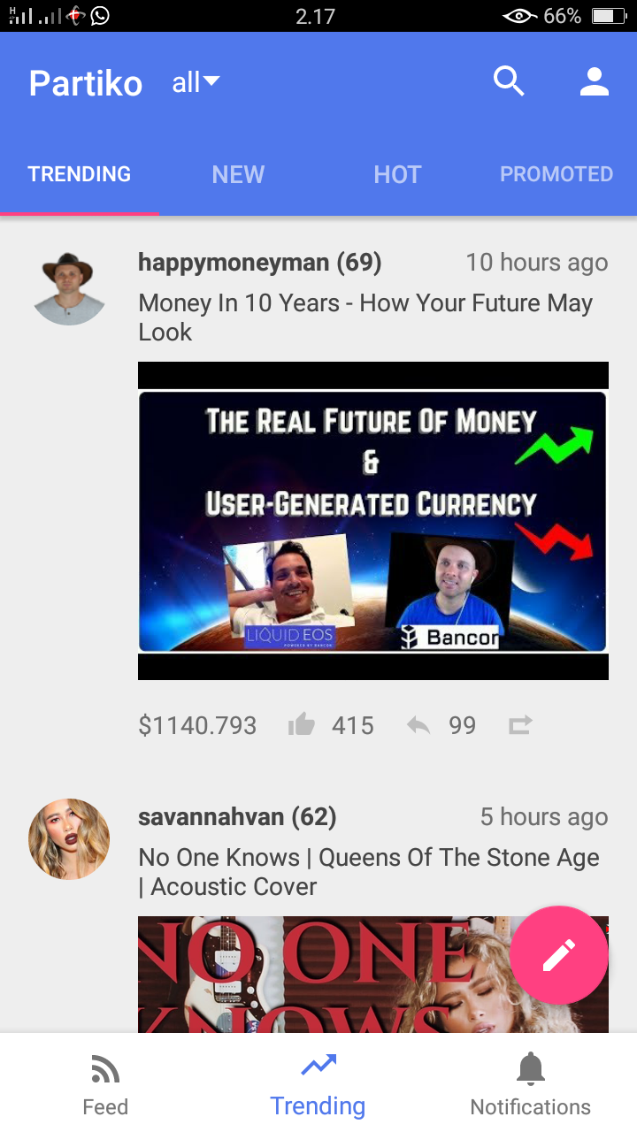Screen dimensions: 637x1132
Task: Open the PROMOTED tab
Action: pos(556,174)
